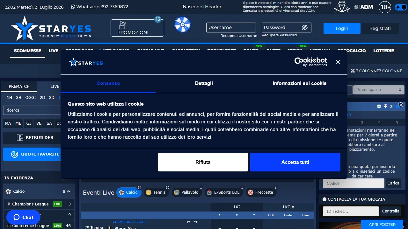Click QUOTE FAVORITE power icon button

[15, 154]
